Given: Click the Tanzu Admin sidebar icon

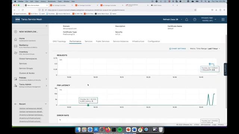Looking at the screenshot, I should click(x=16, y=86).
